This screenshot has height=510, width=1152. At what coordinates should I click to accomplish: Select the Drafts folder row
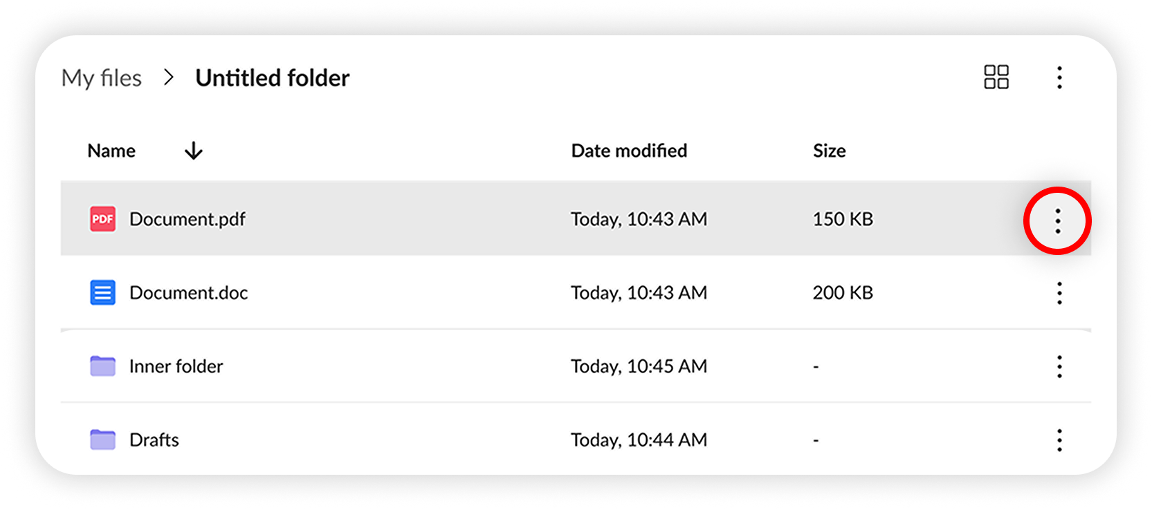click(415, 440)
